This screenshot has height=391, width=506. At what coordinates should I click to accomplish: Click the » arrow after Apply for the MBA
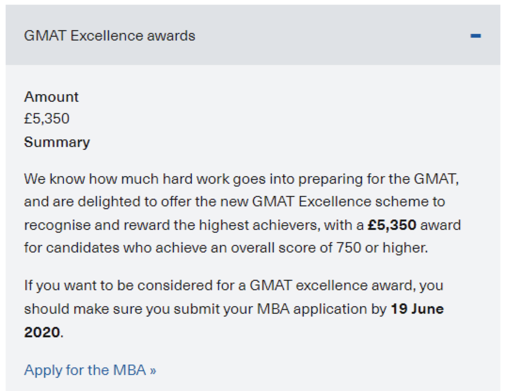pos(153,370)
